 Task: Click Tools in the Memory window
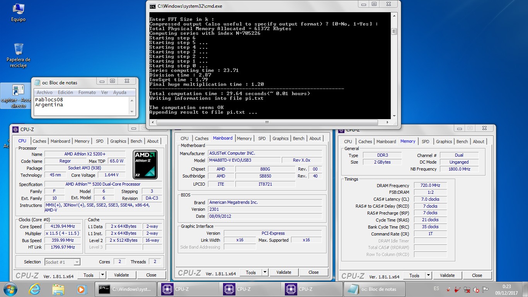pos(414,275)
